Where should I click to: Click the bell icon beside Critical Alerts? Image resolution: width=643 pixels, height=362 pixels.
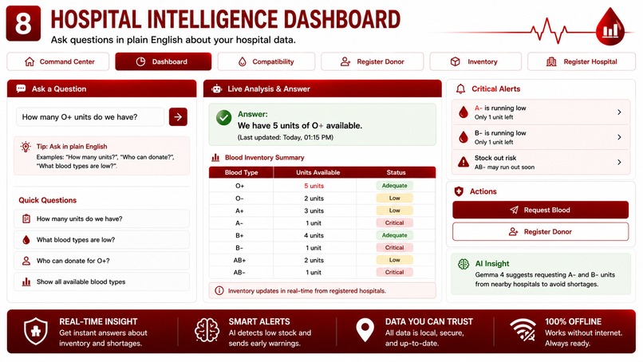461,89
